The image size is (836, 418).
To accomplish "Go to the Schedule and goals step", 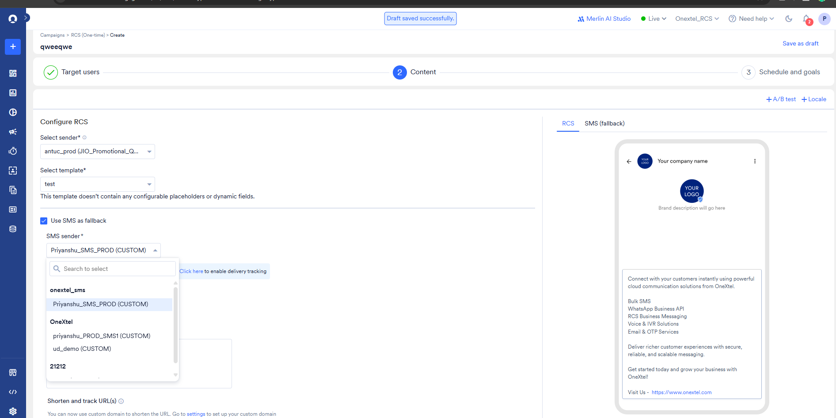I will tap(781, 72).
